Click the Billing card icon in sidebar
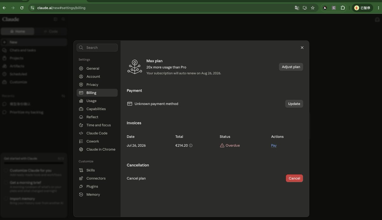Viewport: 382px width, 220px height. pyautogui.click(x=81, y=93)
